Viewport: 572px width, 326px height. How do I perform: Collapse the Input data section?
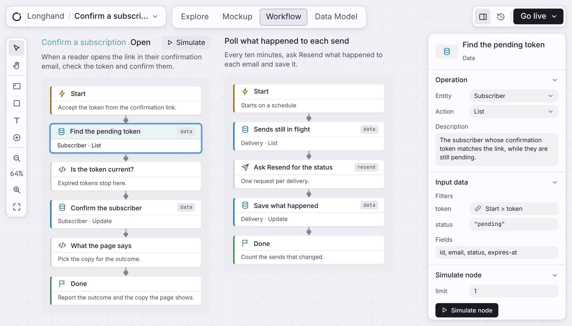555,182
